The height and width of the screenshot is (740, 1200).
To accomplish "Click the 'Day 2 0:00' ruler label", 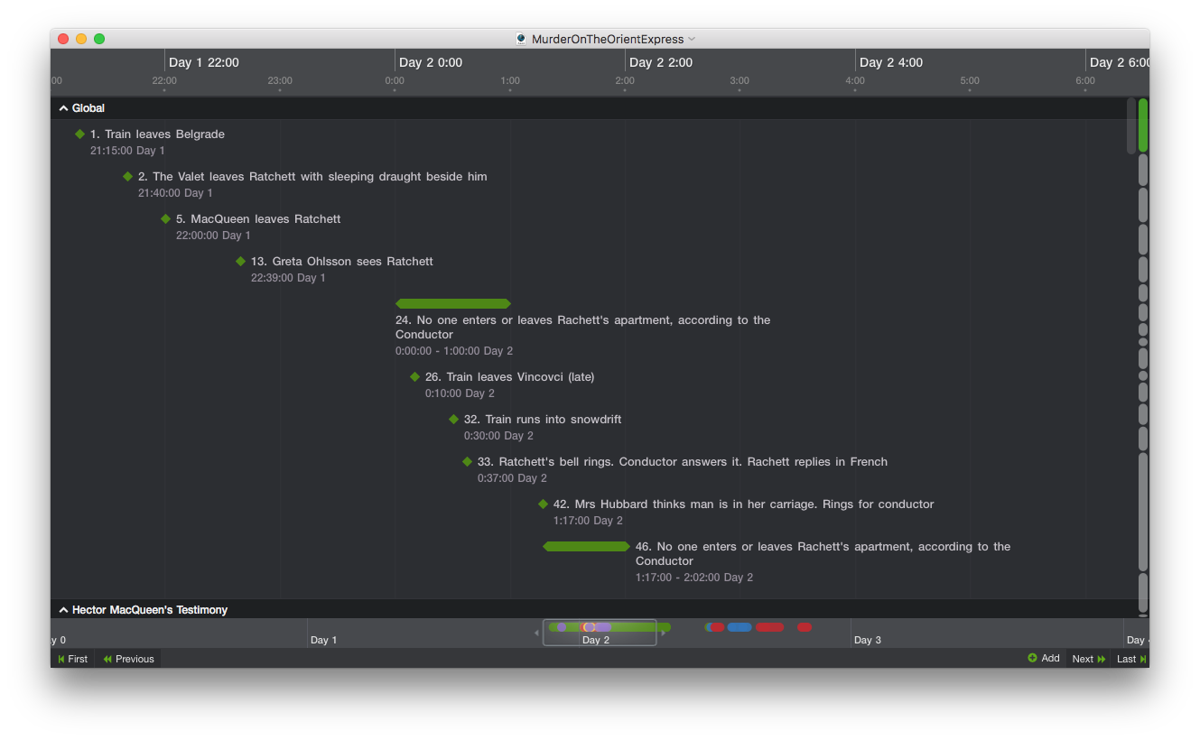I will 431,62.
